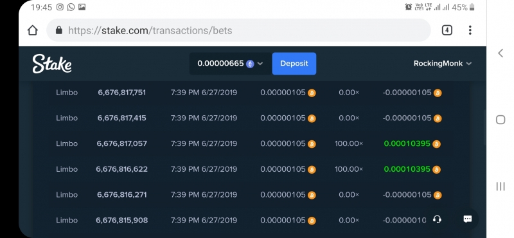The height and width of the screenshot is (238, 514).
Task: Click the loss amount in the 6,676,817,415 row
Action: point(407,118)
